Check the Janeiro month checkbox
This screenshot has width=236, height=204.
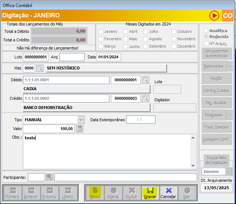[x=101, y=32]
